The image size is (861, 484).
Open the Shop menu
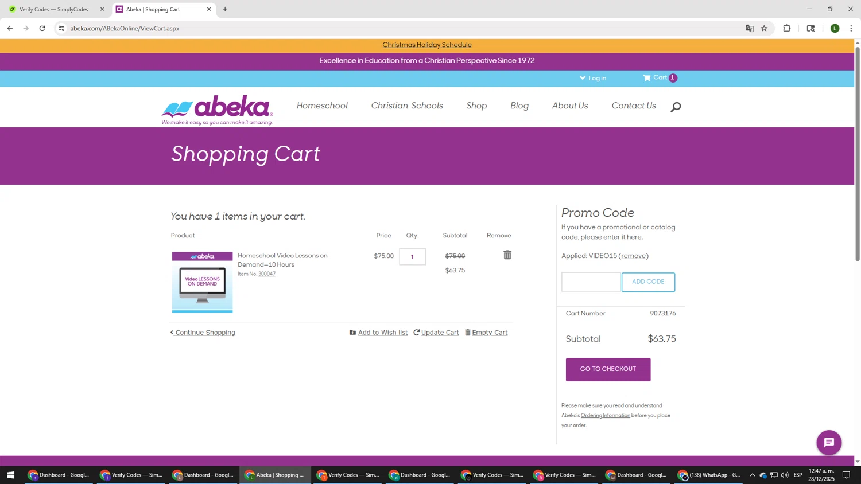coord(476,106)
